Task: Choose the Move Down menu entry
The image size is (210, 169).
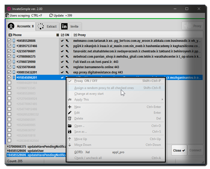Action: tap(115, 145)
